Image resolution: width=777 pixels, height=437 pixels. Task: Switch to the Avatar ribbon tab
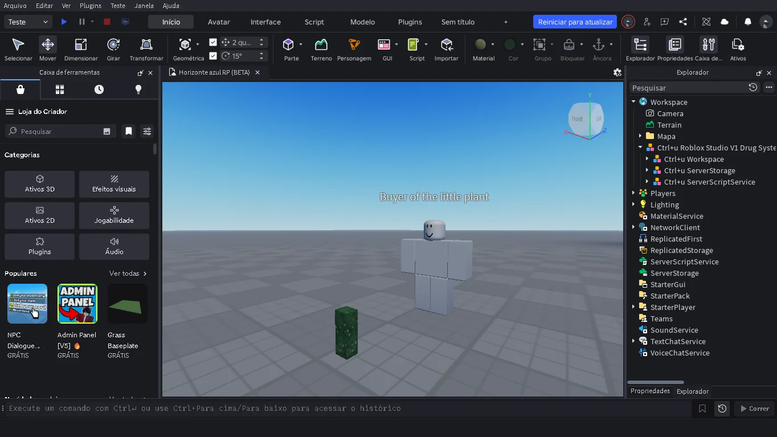pos(219,22)
